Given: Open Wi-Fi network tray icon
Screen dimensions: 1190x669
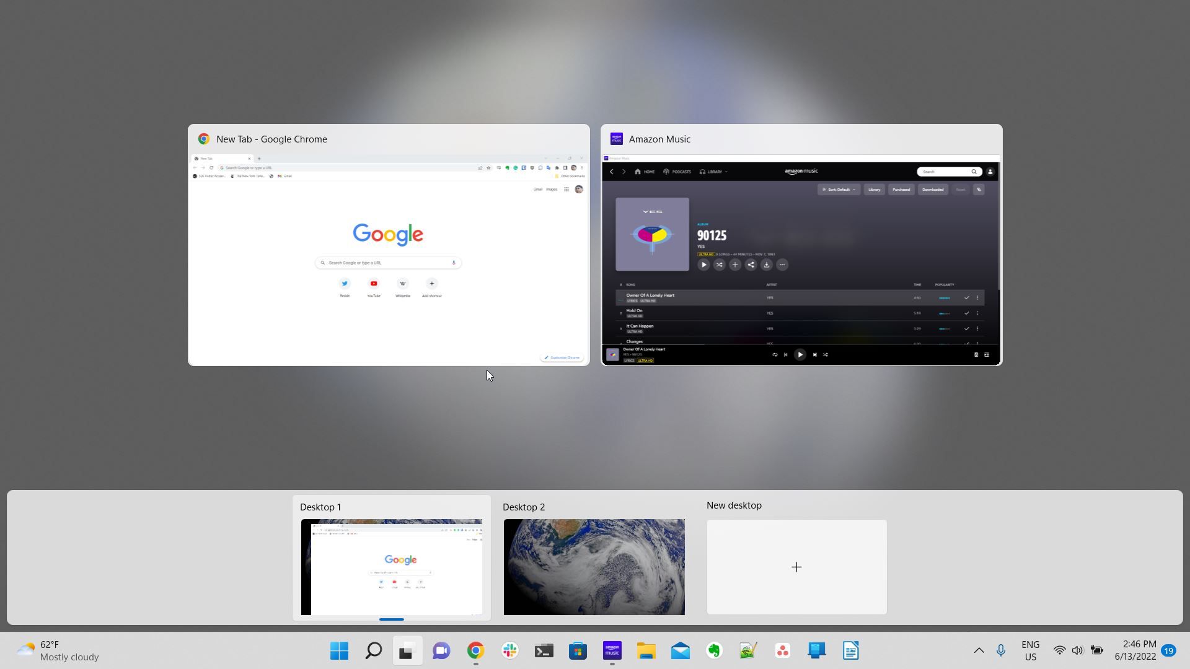Looking at the screenshot, I should click(1059, 650).
